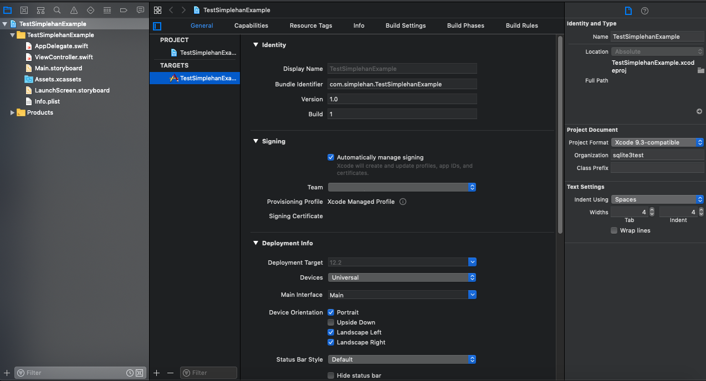Screen dimensions: 706x381
Task: Toggle the targets list sidebar icon
Action: point(157,26)
